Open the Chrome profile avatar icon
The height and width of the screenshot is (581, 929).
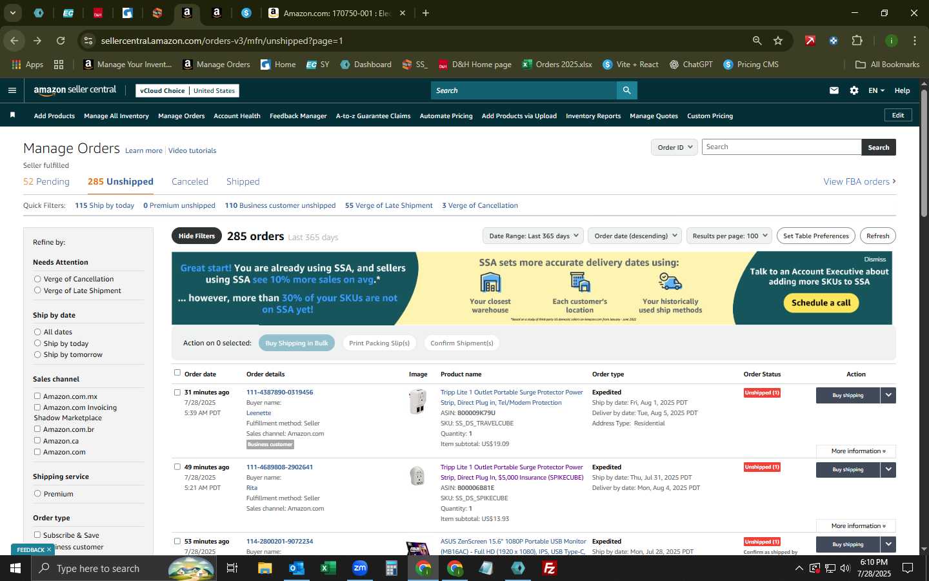pyautogui.click(x=891, y=41)
